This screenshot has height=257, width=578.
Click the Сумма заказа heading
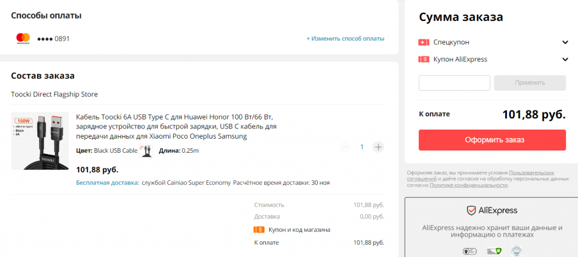(x=461, y=17)
